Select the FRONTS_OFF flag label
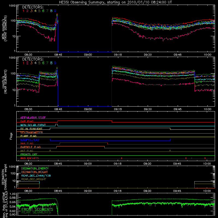The image size is (218, 218). pos(29,154)
